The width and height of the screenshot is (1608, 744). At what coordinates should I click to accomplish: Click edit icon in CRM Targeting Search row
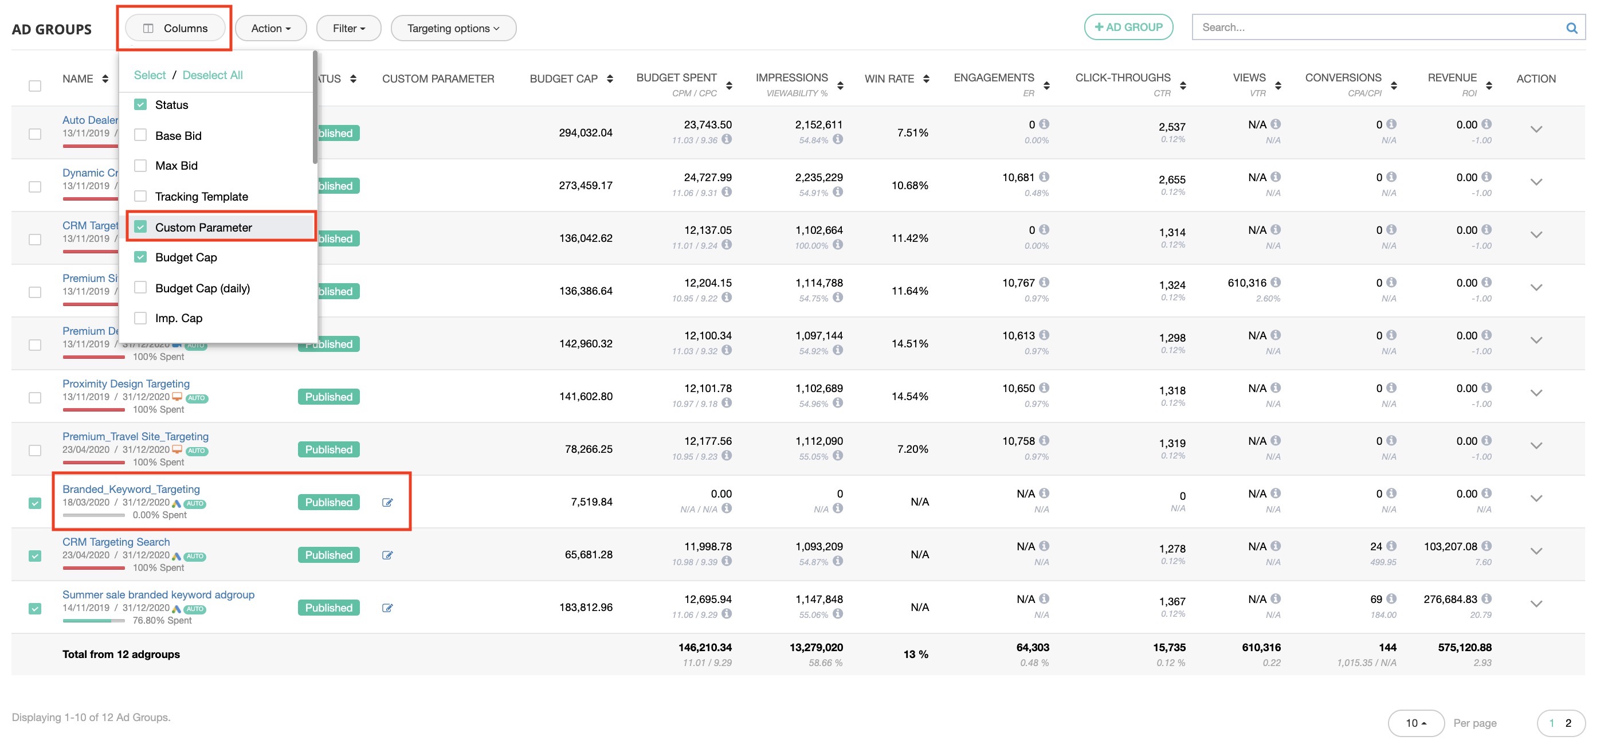tap(387, 555)
